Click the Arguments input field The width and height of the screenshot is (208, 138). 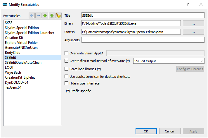click(x=143, y=40)
